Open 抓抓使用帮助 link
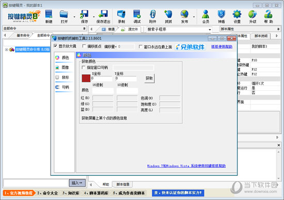The image size is (284, 200). 222,47
